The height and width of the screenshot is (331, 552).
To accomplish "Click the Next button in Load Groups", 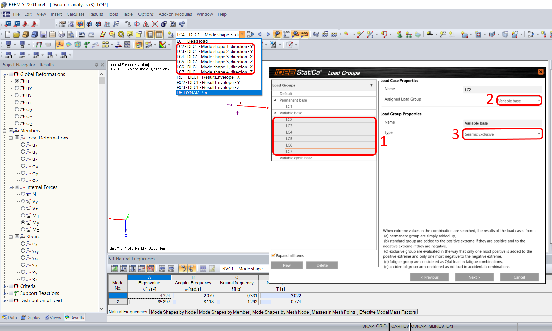I will (x=474, y=277).
